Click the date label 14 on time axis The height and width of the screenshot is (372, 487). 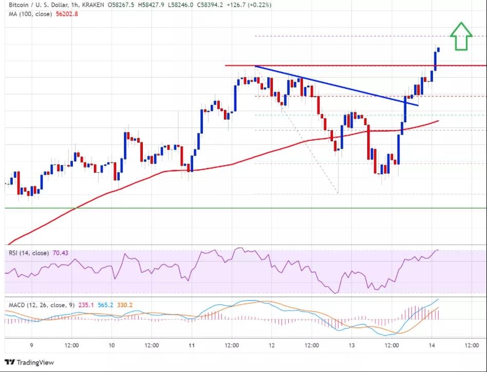433,345
